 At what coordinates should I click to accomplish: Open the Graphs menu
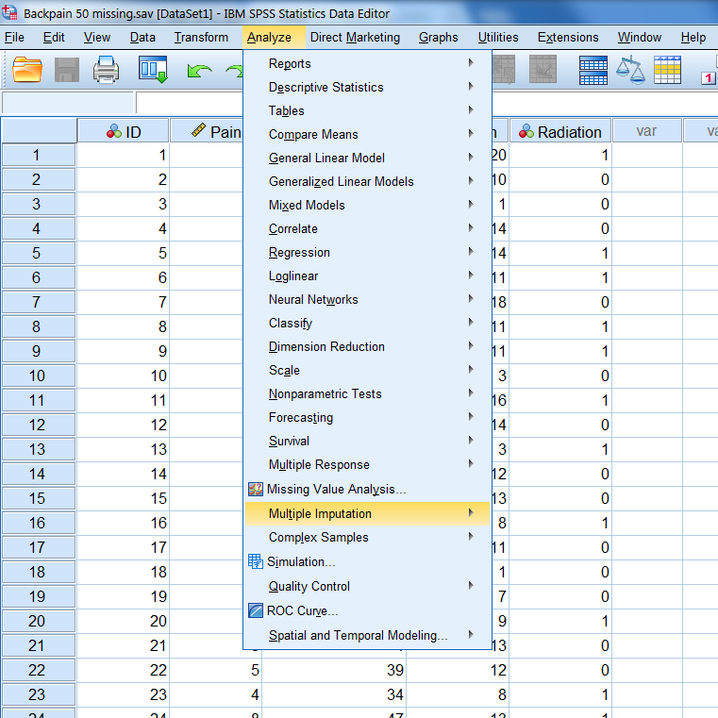[x=438, y=37]
